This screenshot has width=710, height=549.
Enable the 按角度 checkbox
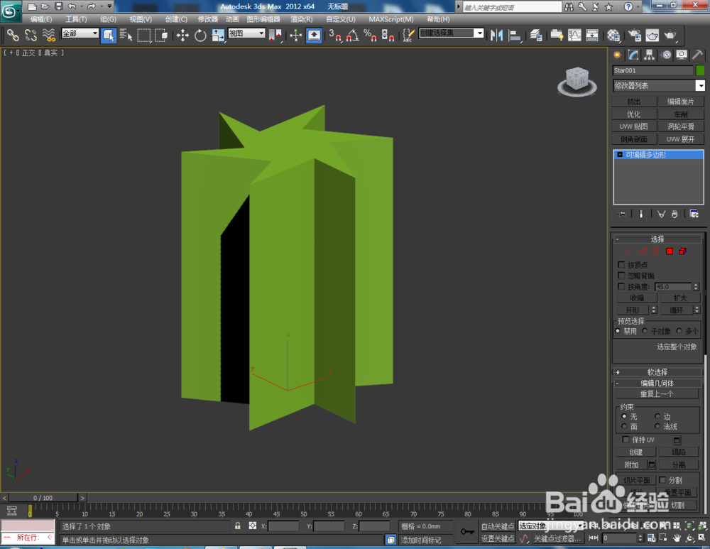(621, 286)
